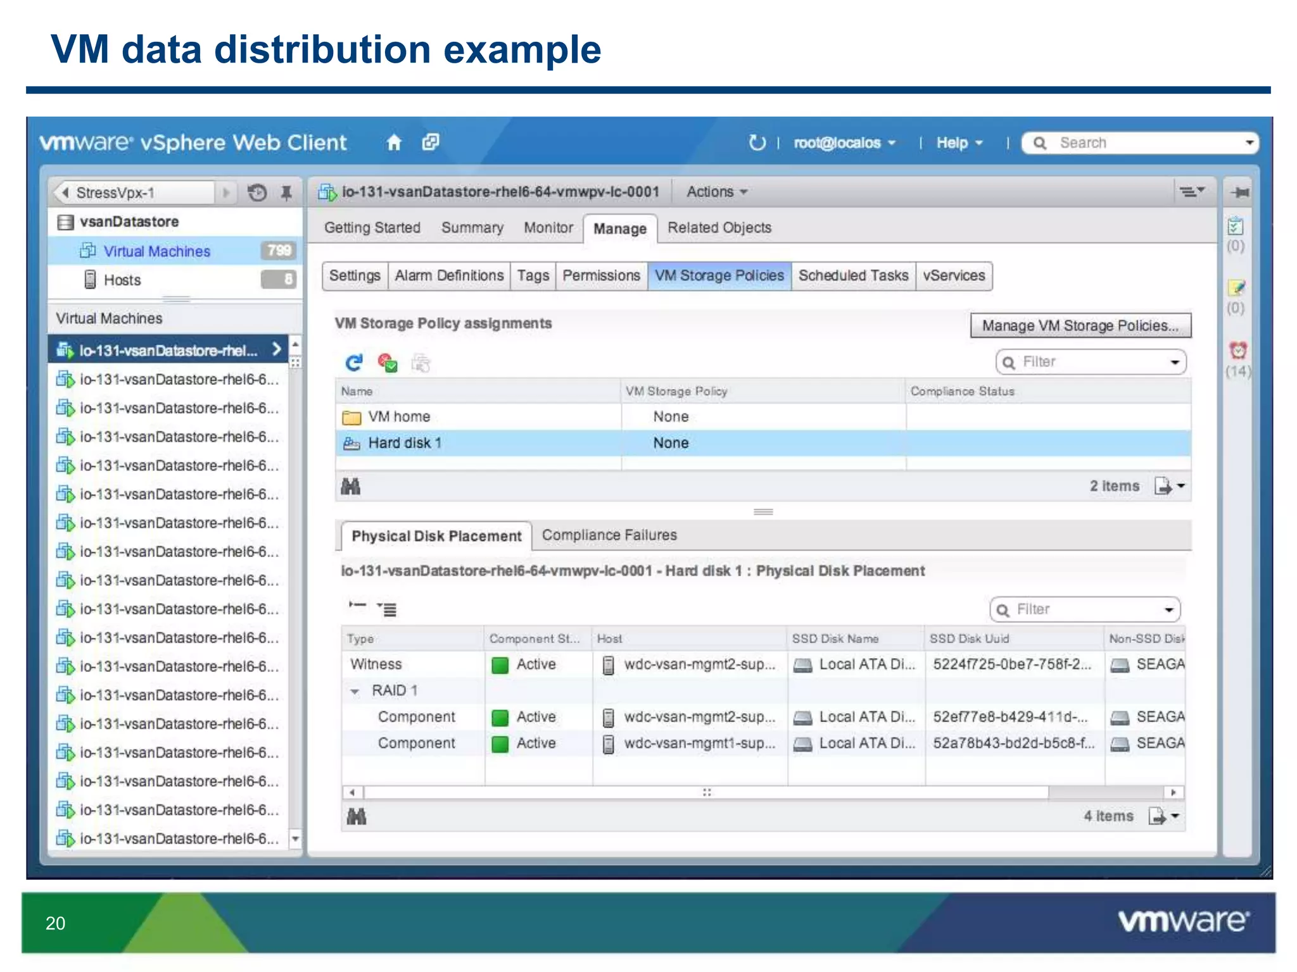Expand the Search box dropdown arrow
The width and height of the screenshot is (1297, 972).
coord(1249,143)
